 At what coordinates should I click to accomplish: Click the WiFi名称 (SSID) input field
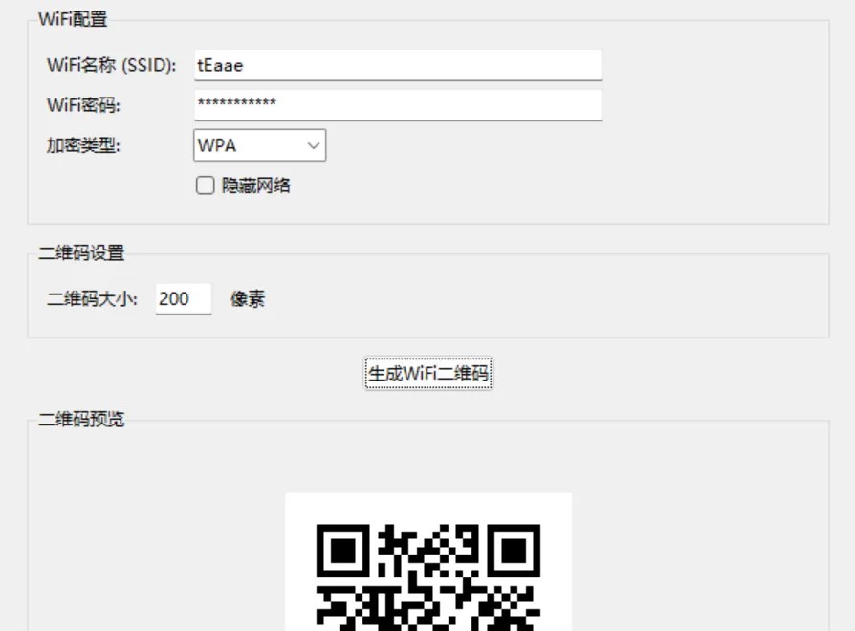398,65
